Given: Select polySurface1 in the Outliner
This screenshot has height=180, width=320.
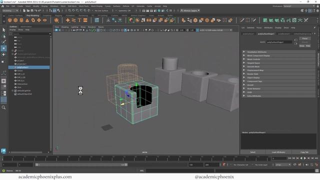Looking at the screenshot, I should click(29, 67).
